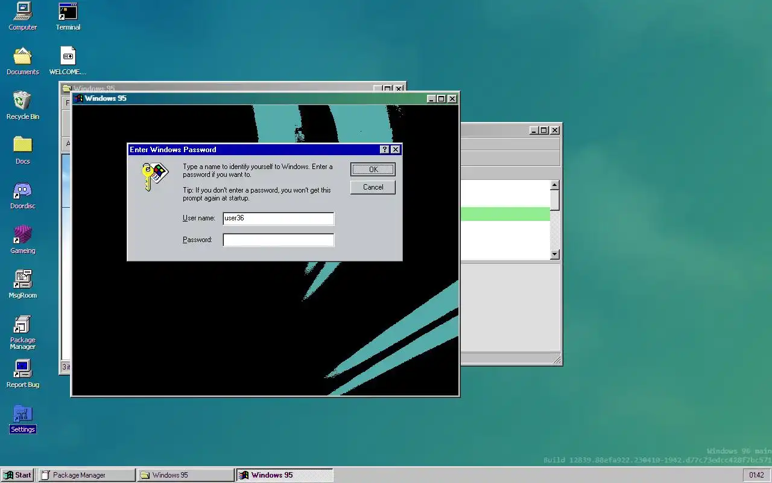Maximize the Package Manager window
The image size is (772, 483).
click(x=544, y=130)
